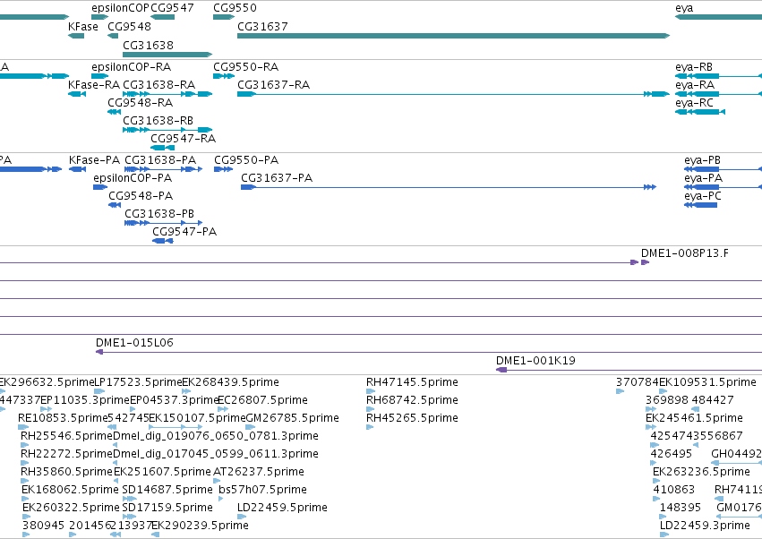The image size is (762, 539).
Task: Select the eya gene arrow
Action: (x=718, y=17)
